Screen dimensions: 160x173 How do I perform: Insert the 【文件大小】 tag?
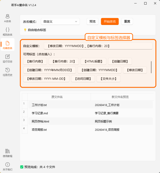tap(109, 79)
